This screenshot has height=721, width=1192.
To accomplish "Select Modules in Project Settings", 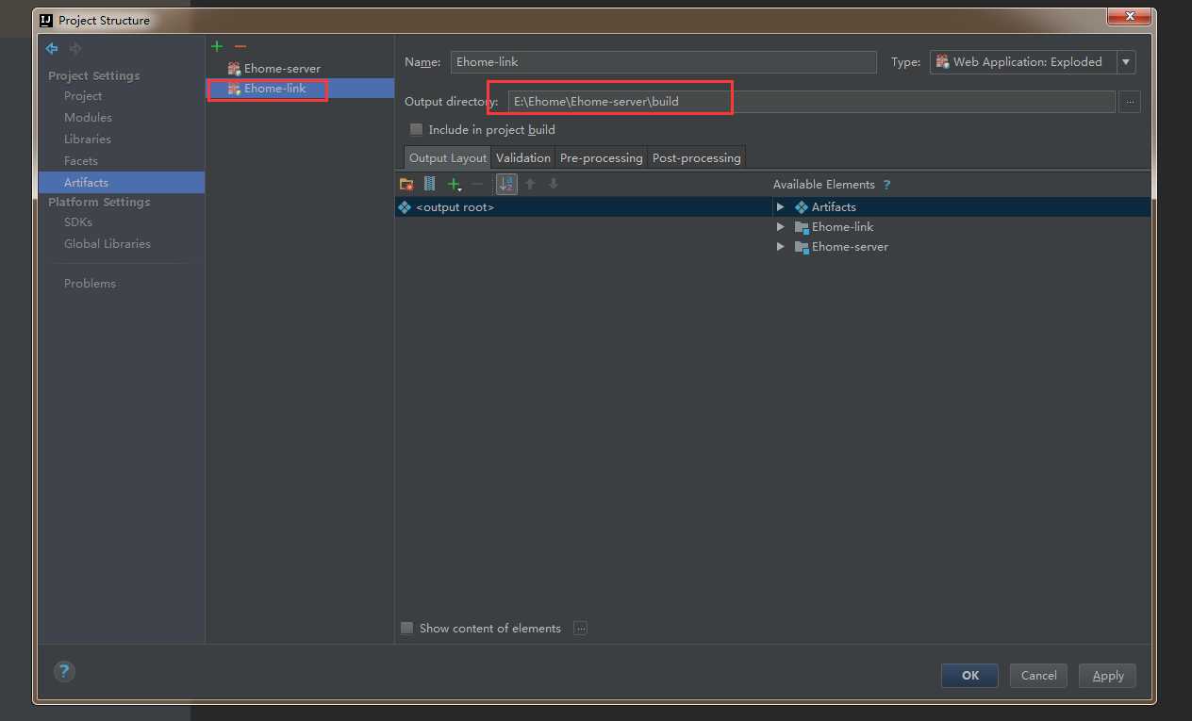I will pyautogui.click(x=88, y=118).
